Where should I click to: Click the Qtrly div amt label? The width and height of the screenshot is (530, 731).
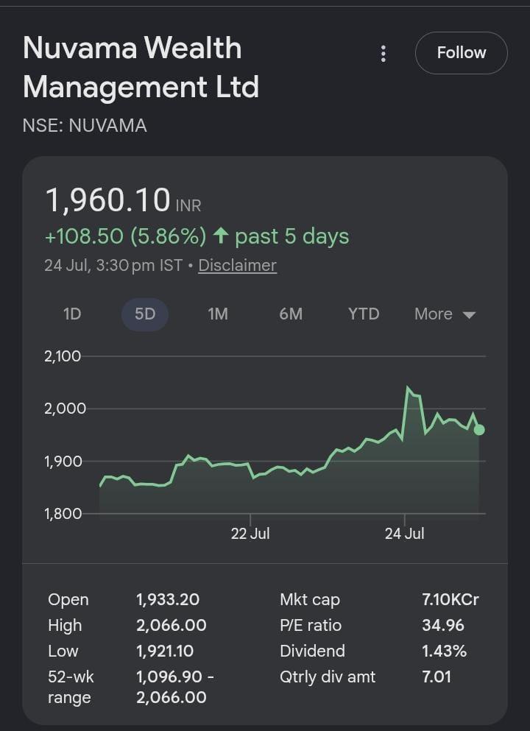click(328, 677)
